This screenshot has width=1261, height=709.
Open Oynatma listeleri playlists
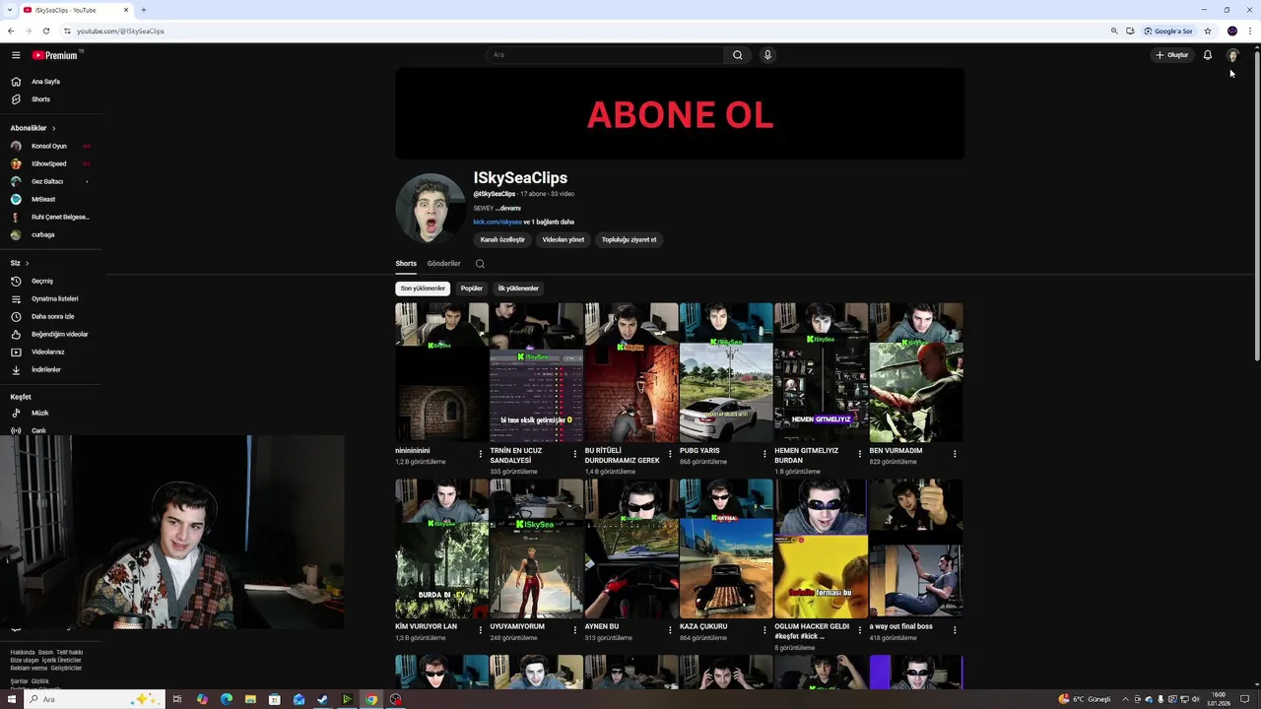click(52, 298)
